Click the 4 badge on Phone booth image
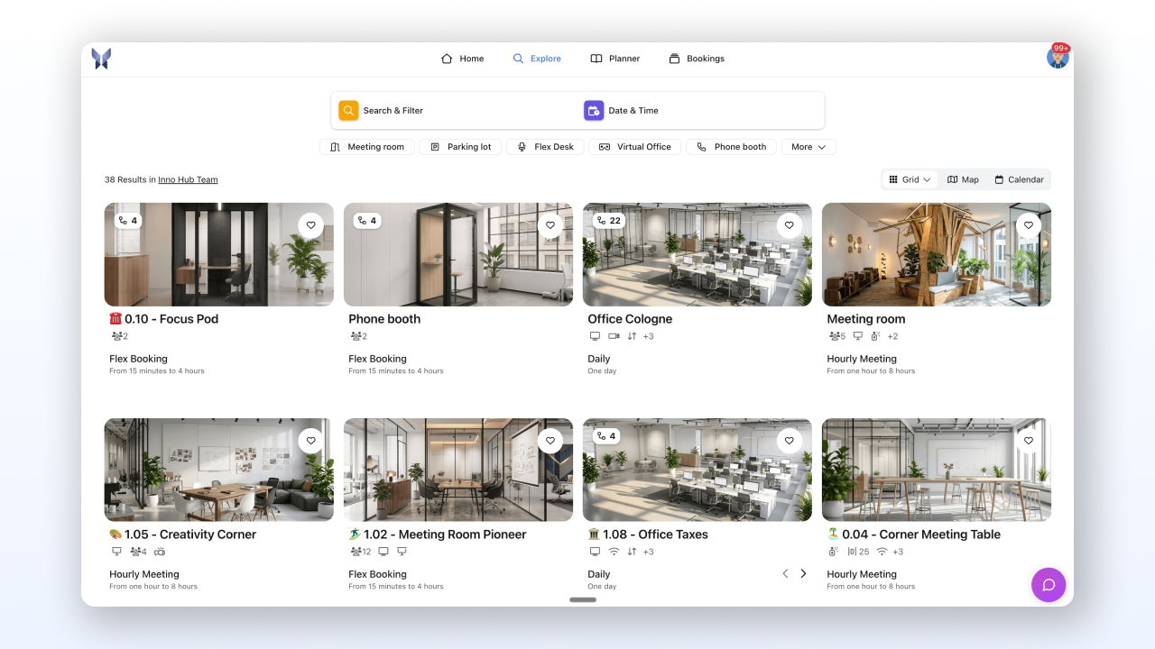Image resolution: width=1155 pixels, height=649 pixels. point(367,221)
